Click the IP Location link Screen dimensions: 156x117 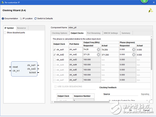coord(27,19)
